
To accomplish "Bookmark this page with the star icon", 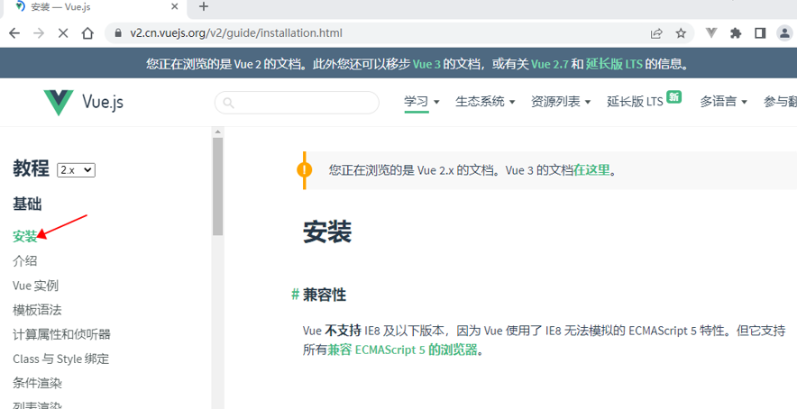I will (681, 33).
